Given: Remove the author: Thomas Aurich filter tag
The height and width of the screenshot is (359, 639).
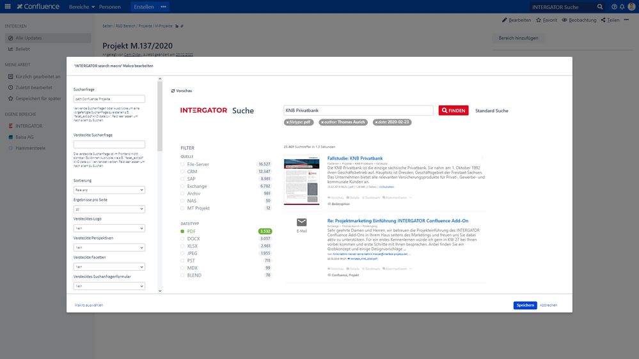Looking at the screenshot, I should point(322,122).
